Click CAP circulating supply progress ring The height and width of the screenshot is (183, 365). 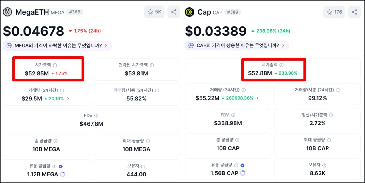point(243,173)
